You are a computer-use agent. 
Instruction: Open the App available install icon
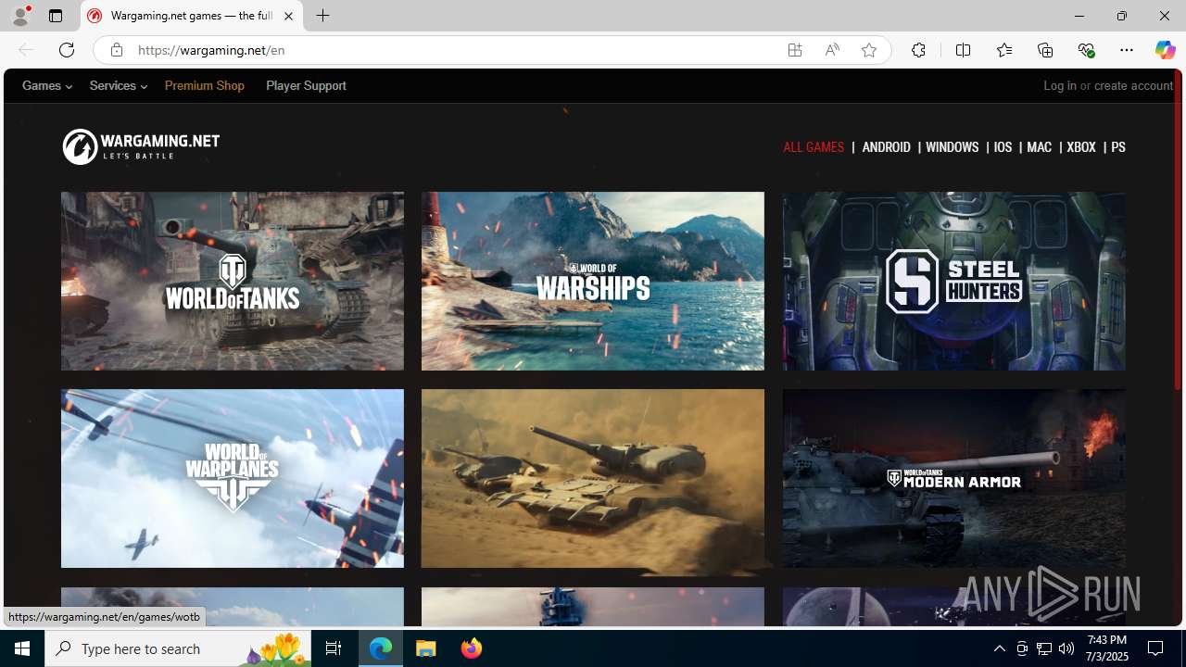[x=795, y=50]
